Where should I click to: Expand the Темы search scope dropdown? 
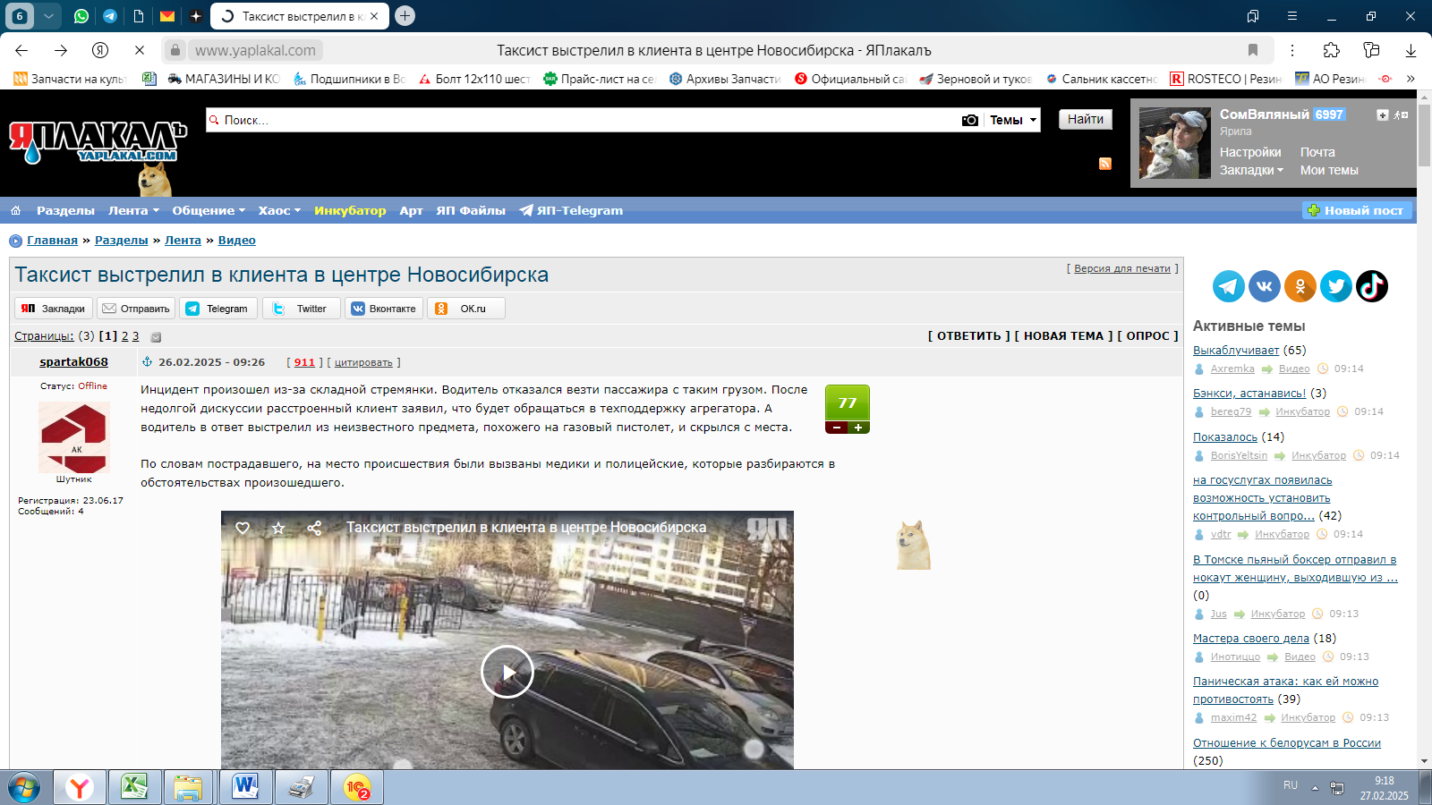(1013, 120)
